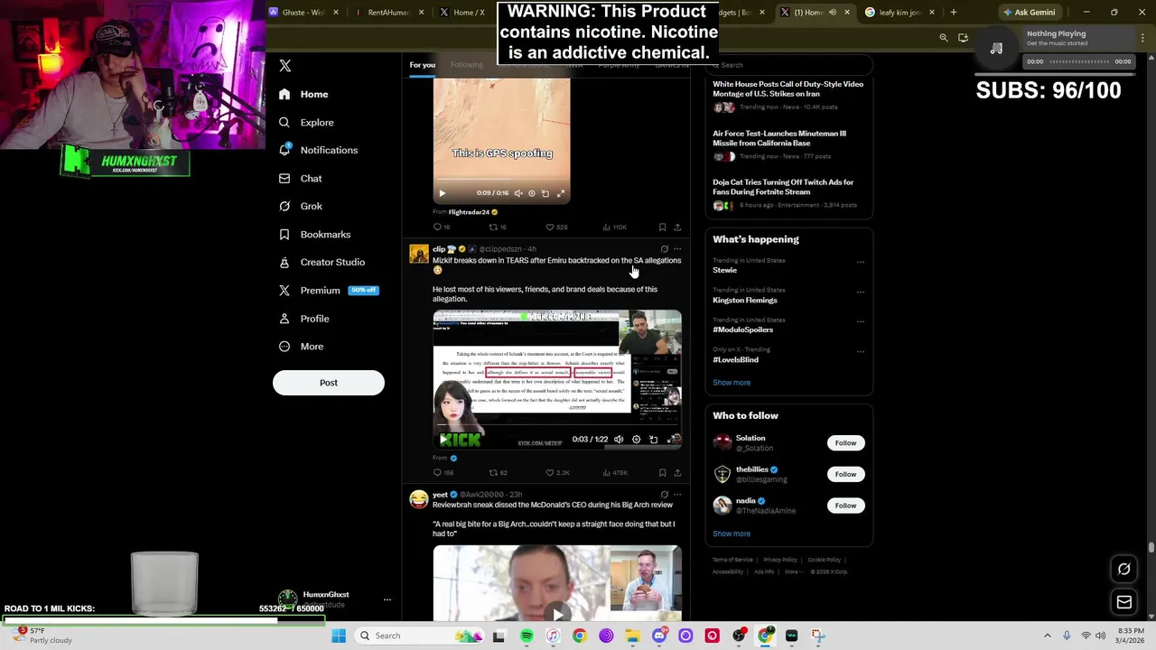Follow thebillies account
The height and width of the screenshot is (650, 1156).
[x=845, y=474]
